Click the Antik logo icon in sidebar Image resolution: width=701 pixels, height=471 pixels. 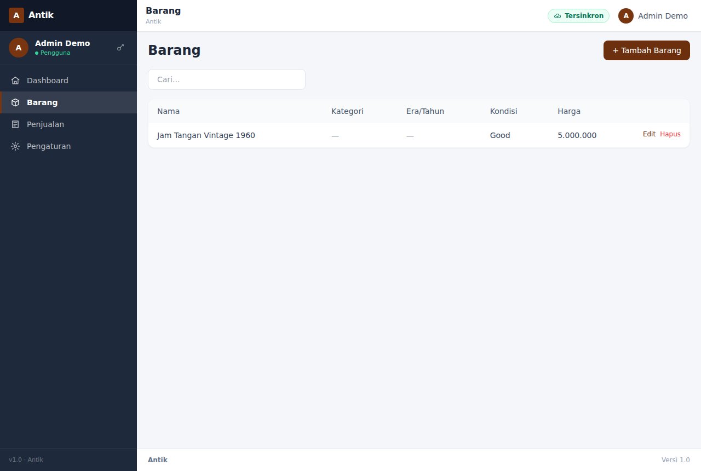[16, 15]
